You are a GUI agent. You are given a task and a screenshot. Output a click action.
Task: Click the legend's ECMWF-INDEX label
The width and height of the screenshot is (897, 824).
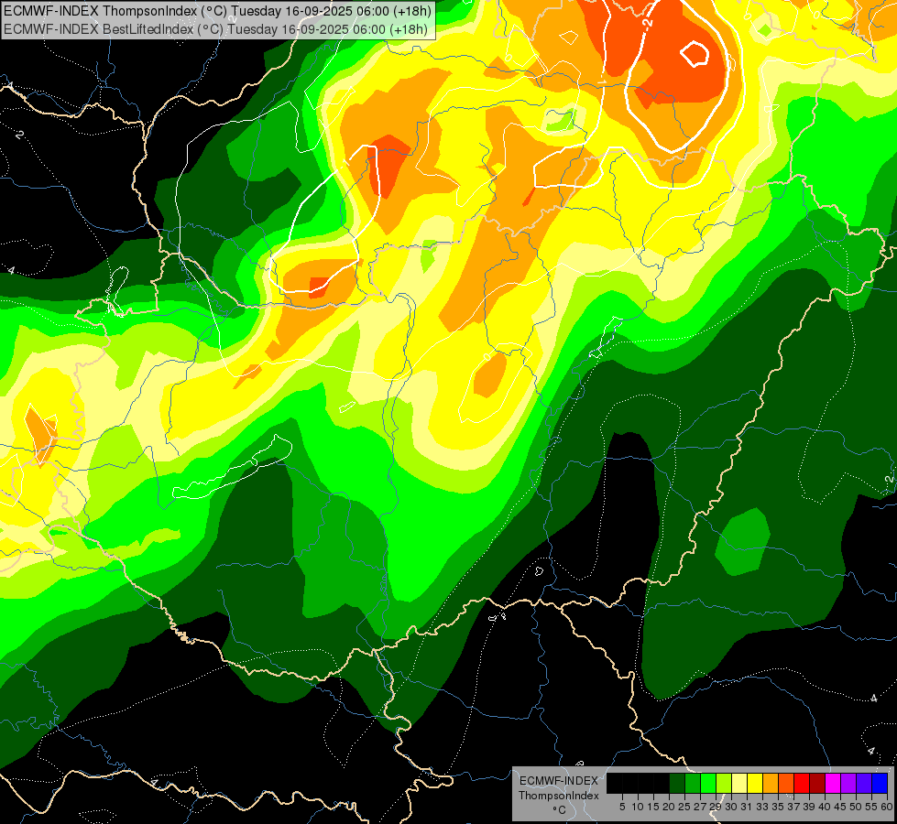pyautogui.click(x=559, y=781)
